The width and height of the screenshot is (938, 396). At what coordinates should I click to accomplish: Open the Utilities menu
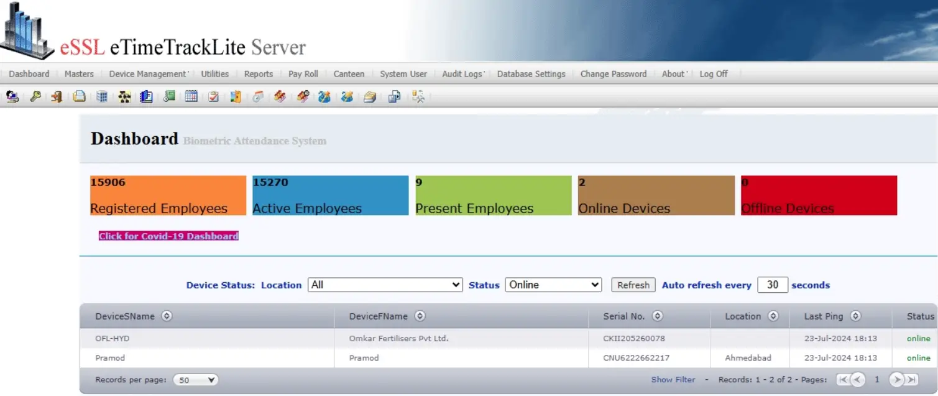click(x=215, y=73)
